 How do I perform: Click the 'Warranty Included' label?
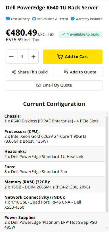[89, 19]
